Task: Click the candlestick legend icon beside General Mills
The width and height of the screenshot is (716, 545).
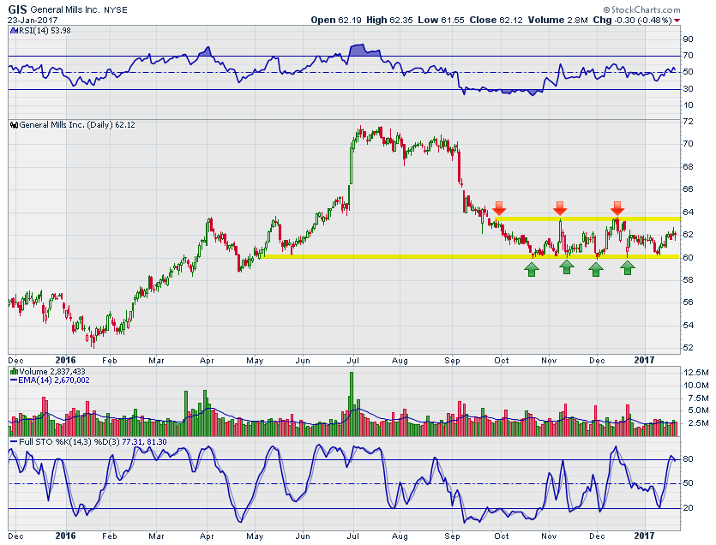Action: (x=15, y=125)
